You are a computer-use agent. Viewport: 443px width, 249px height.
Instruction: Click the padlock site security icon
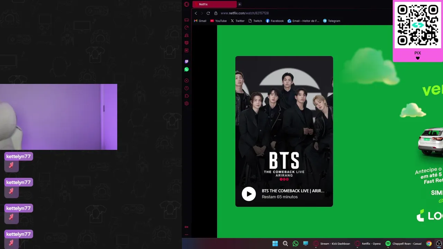[216, 13]
